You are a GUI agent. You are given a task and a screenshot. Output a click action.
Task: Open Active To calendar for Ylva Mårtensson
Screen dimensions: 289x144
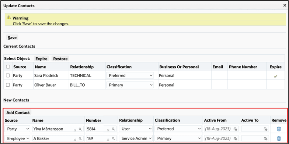pyautogui.click(x=265, y=129)
